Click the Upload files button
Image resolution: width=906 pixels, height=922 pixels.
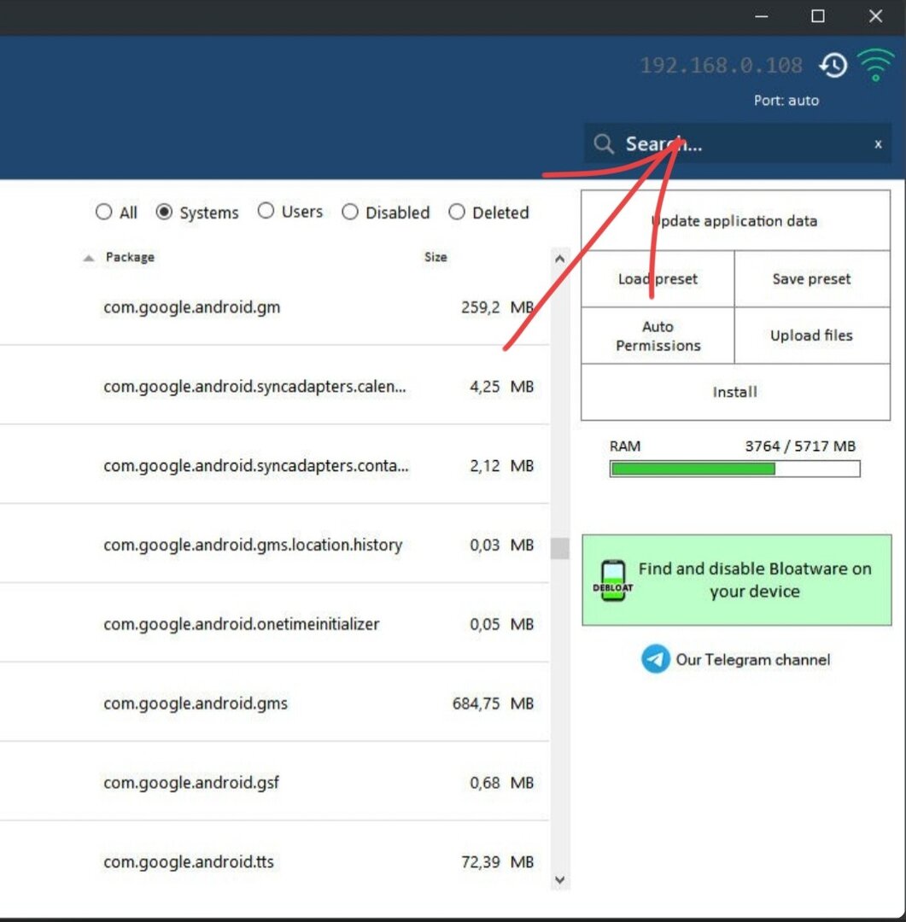pos(811,336)
